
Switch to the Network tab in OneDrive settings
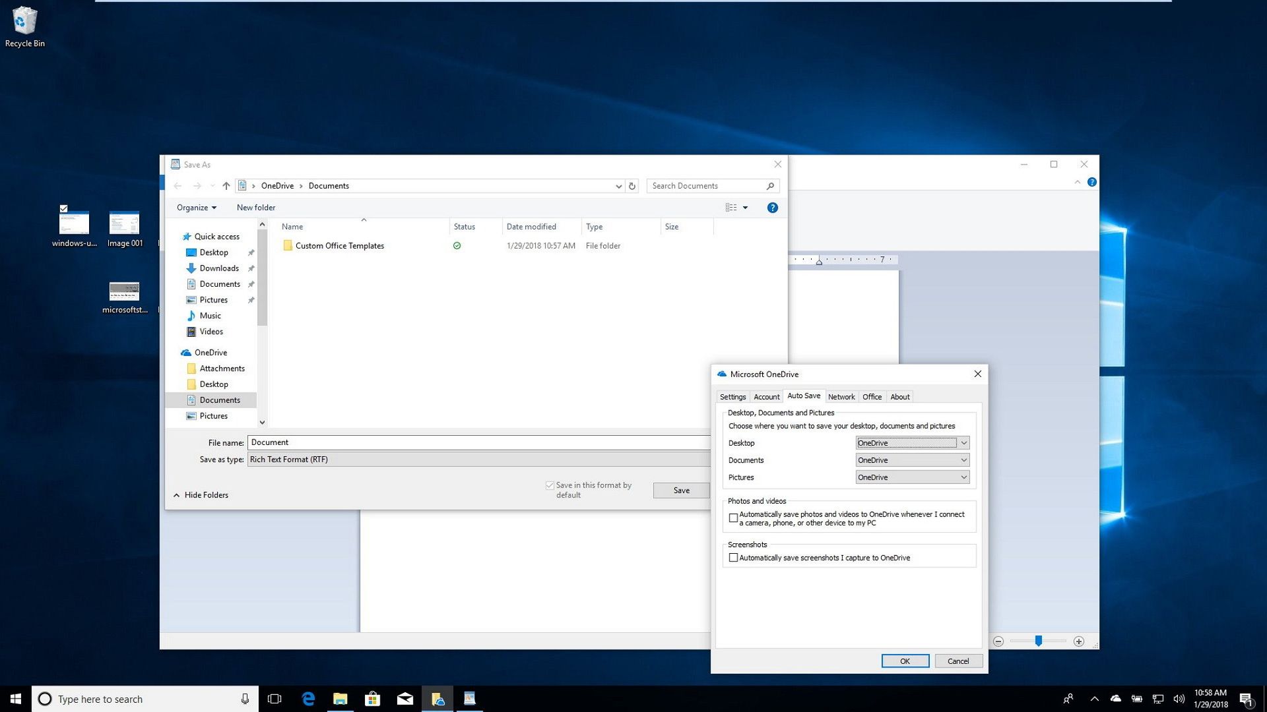click(x=841, y=396)
